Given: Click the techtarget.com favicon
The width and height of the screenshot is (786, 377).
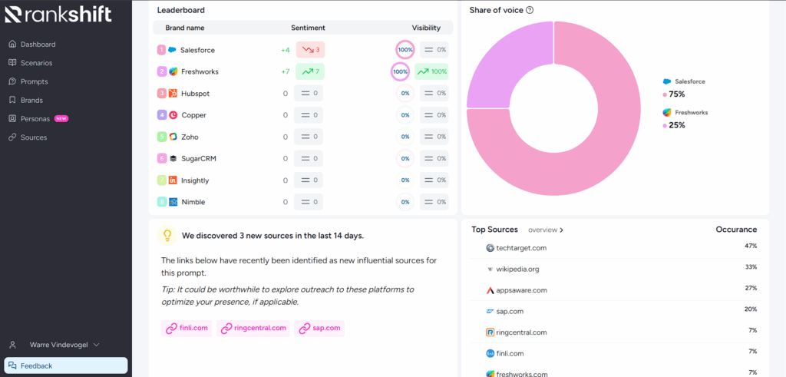Looking at the screenshot, I should click(x=490, y=248).
